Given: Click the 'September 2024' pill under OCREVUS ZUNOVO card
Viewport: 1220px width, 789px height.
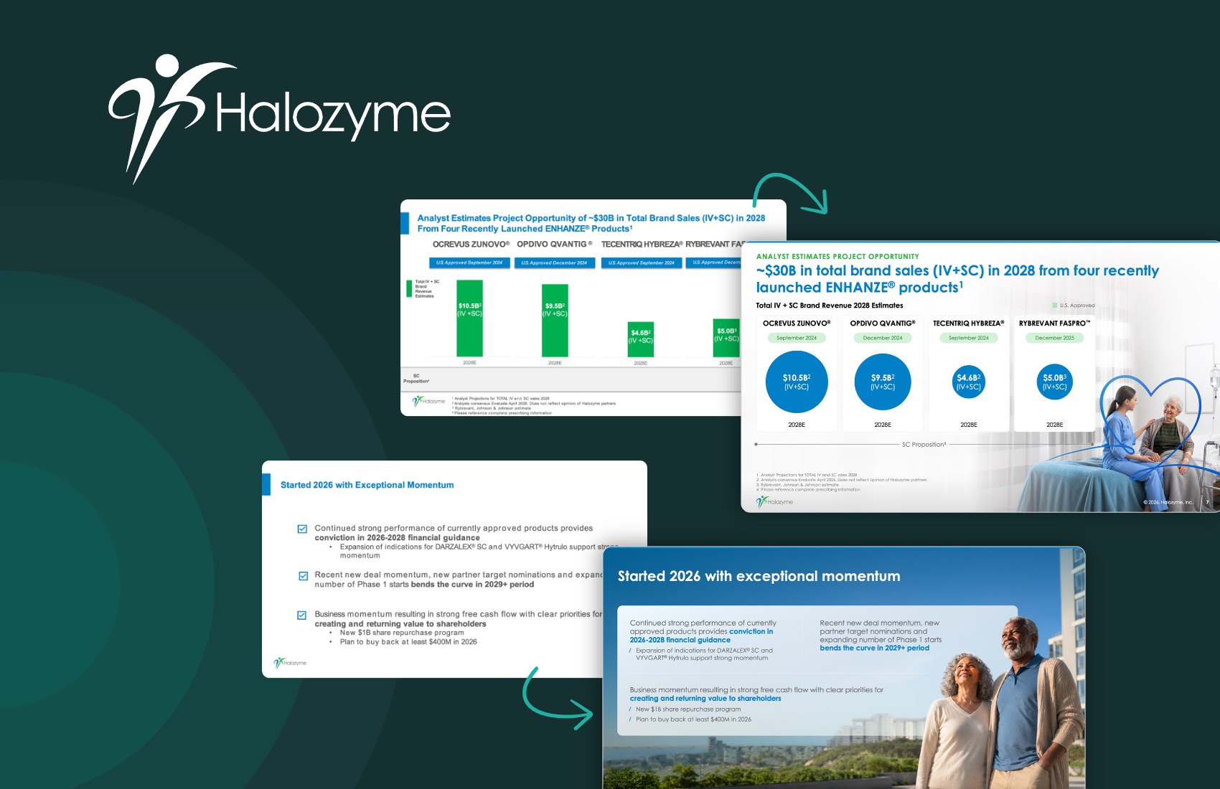Looking at the screenshot, I should [x=797, y=338].
